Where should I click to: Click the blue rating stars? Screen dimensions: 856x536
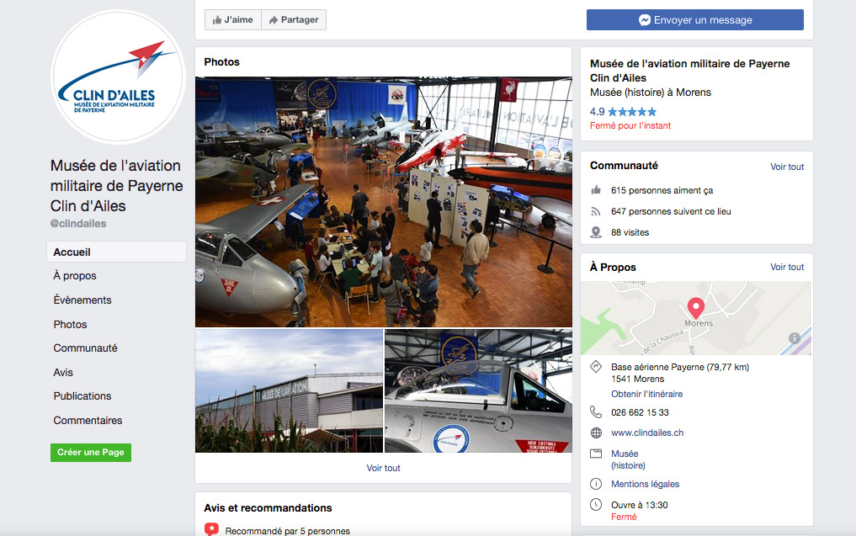[632, 112]
